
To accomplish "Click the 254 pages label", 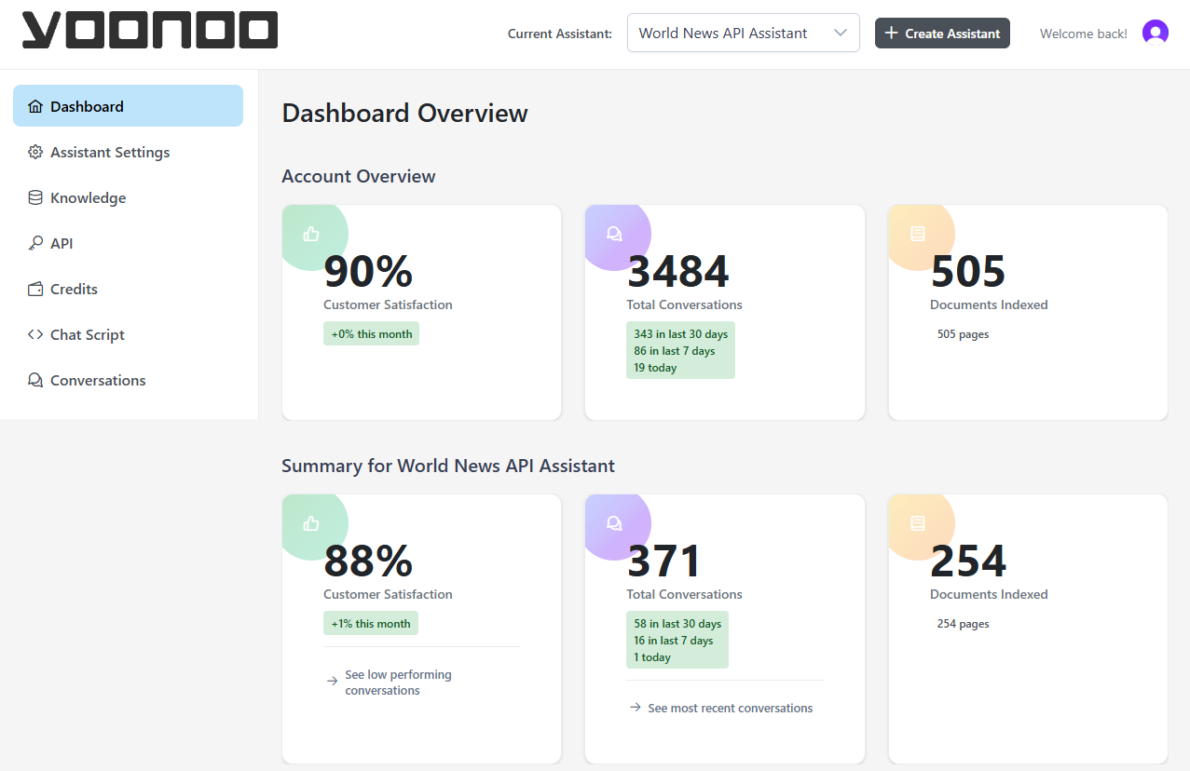I will coord(963,624).
